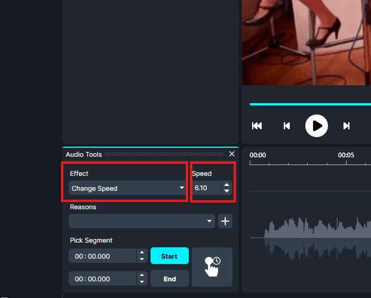
Task: Click the segment start time field
Action: click(102, 256)
